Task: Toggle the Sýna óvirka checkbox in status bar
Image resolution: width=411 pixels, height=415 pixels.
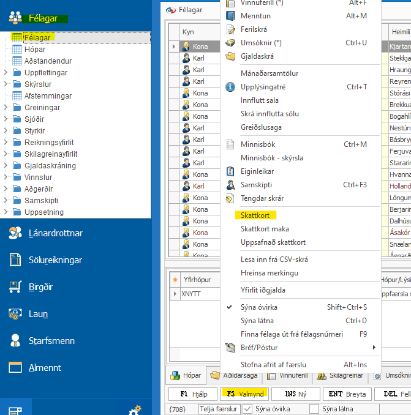Action: coord(248,409)
